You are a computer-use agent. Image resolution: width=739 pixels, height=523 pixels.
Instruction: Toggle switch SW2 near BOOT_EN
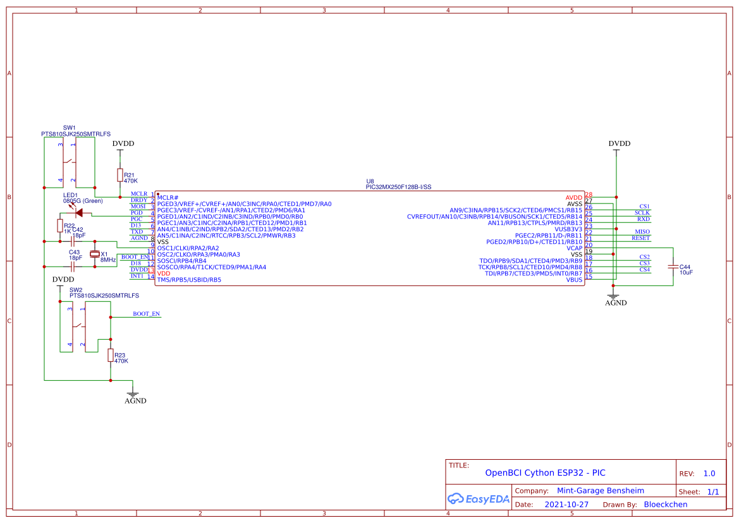tap(78, 327)
